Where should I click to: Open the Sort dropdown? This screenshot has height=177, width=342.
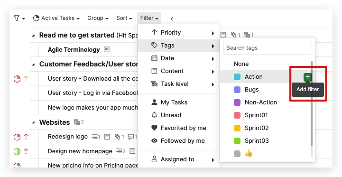click(124, 18)
